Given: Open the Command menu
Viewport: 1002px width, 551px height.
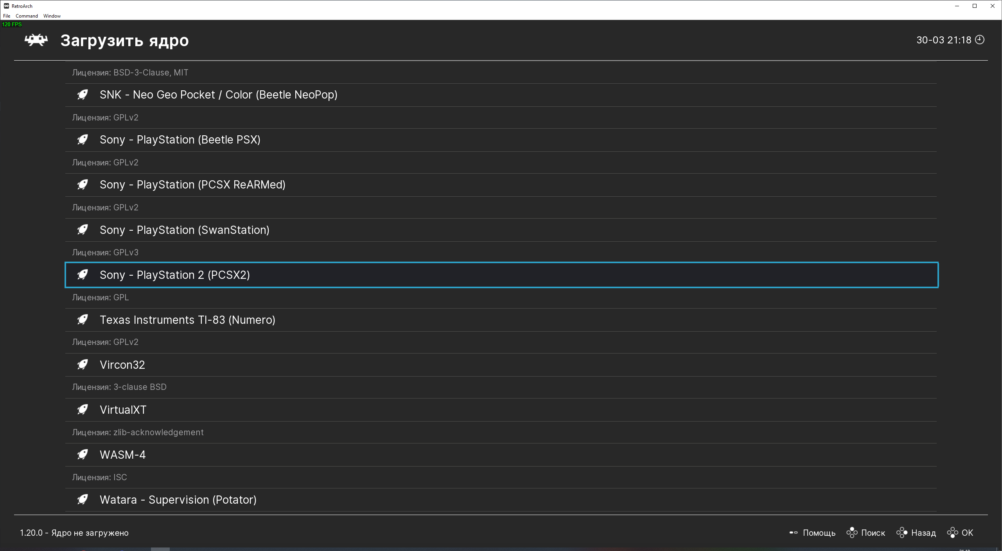Looking at the screenshot, I should [27, 16].
